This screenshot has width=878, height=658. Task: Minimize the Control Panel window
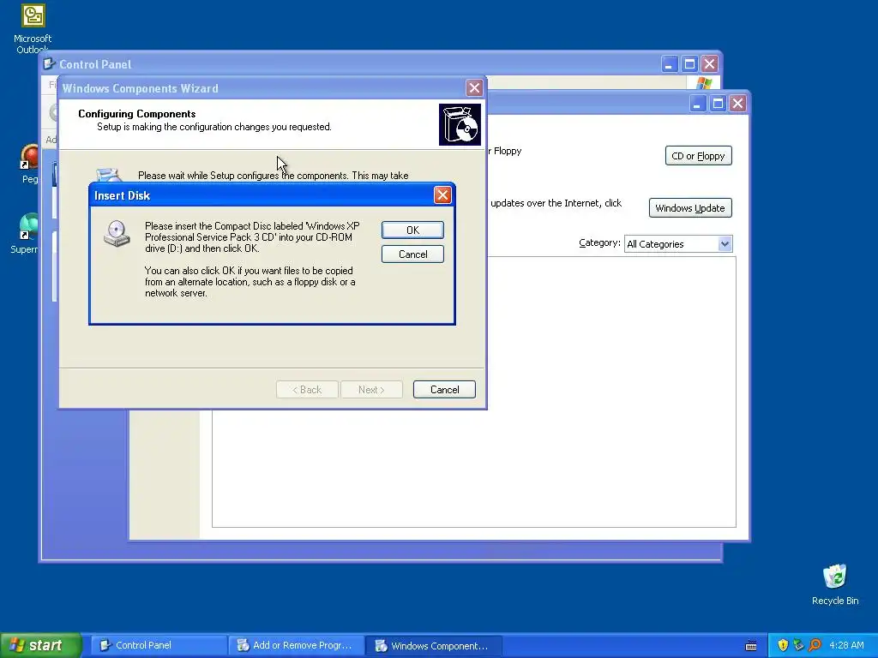[x=669, y=64]
